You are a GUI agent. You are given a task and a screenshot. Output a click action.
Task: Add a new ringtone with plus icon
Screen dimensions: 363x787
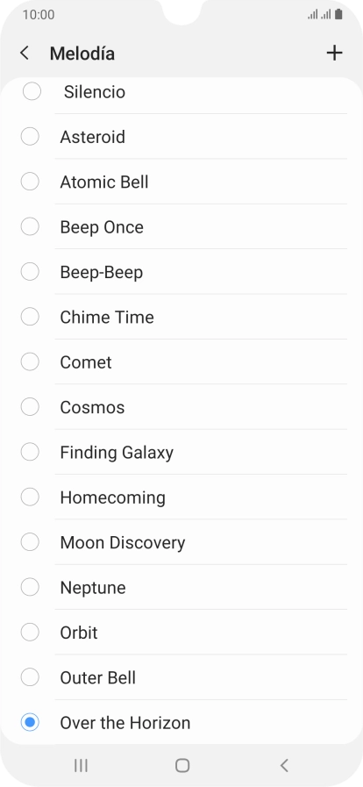[334, 53]
